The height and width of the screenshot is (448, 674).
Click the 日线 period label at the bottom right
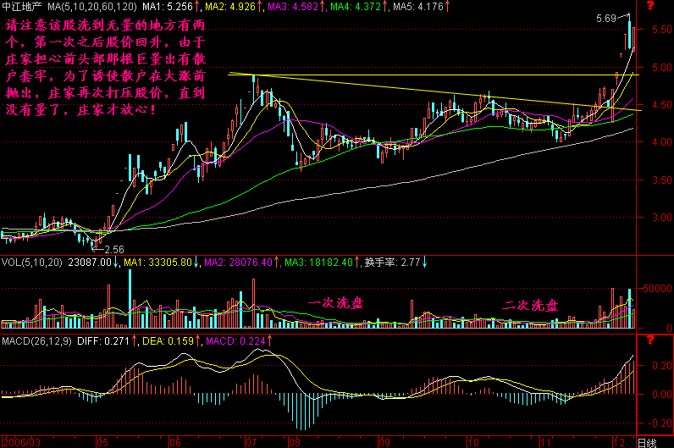[x=646, y=442]
